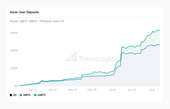The image size is (170, 109).
Task: Click the Jul 6 x-axis date label
Action: coord(151,90)
